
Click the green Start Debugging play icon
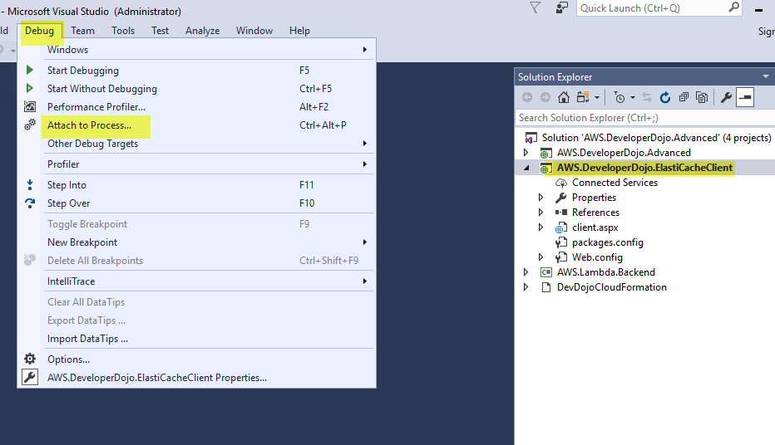(30, 70)
